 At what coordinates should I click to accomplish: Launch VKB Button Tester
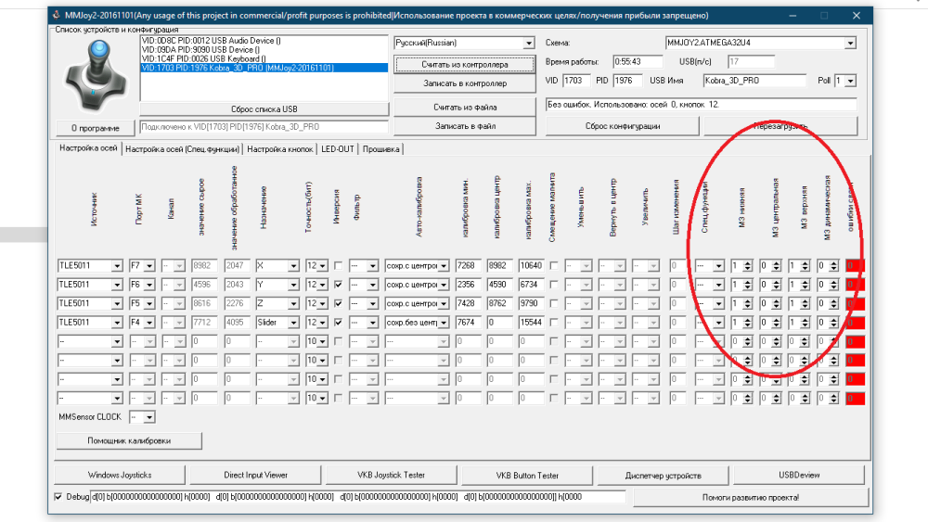point(527,475)
